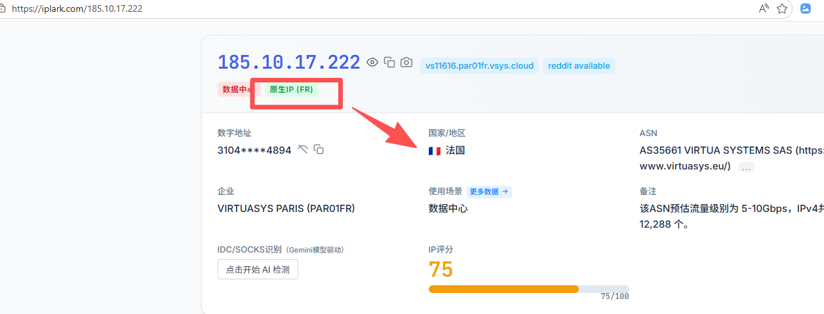Click the address bar URL iplark.com/185.10.17.222
824x314 pixels.
click(x=77, y=9)
